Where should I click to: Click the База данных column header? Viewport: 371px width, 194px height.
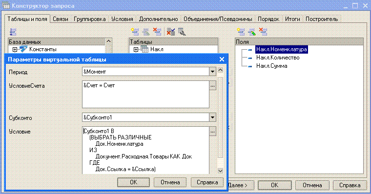57,42
